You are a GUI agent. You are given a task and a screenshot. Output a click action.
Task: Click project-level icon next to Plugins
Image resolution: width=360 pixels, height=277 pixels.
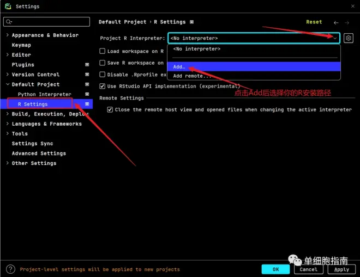point(87,65)
